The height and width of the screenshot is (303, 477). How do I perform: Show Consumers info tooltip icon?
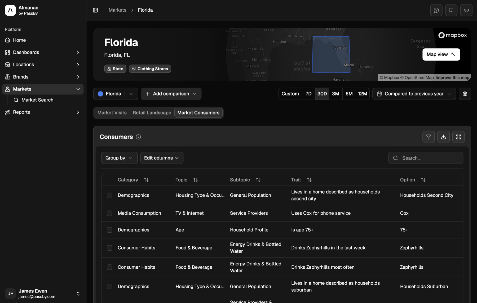(138, 137)
